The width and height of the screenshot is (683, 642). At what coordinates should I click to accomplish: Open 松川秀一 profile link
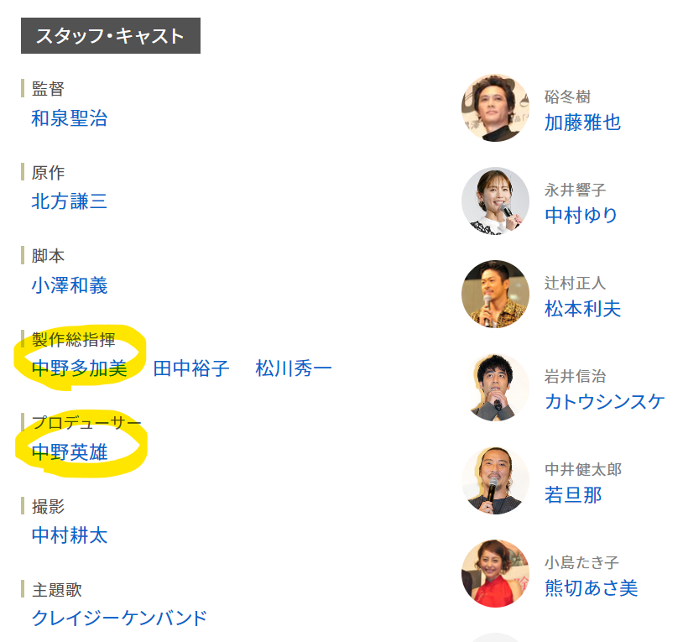pos(294,368)
